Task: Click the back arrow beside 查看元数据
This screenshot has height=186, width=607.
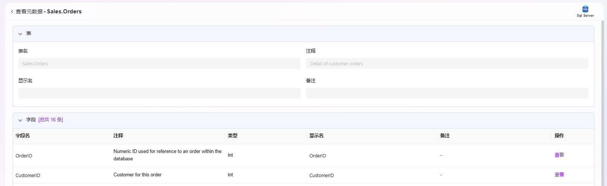Action: 12,12
